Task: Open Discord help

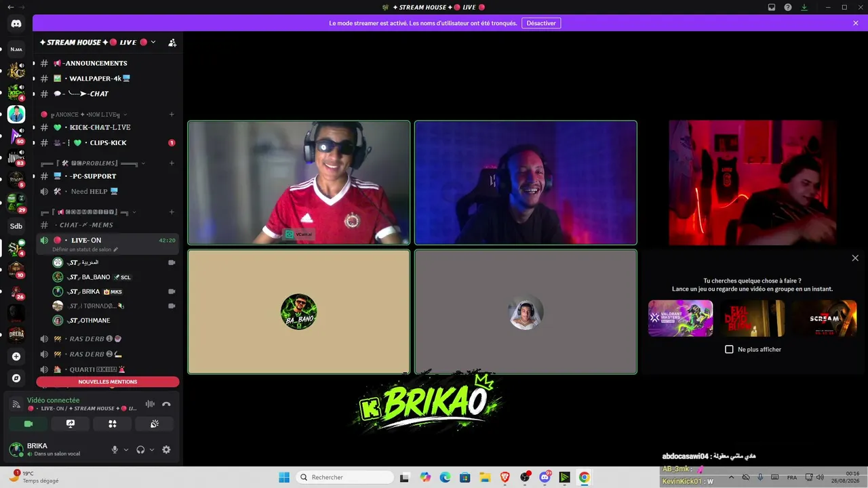Action: (788, 7)
